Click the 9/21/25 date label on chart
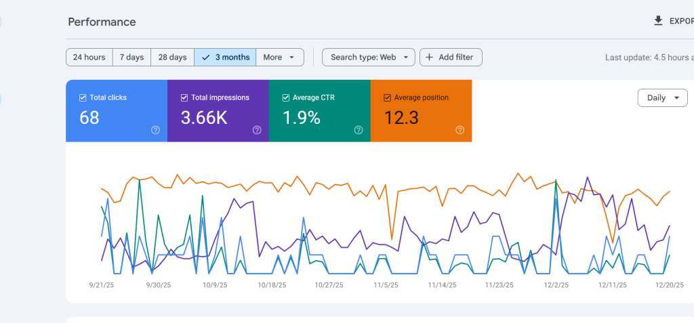The image size is (694, 323). click(103, 285)
